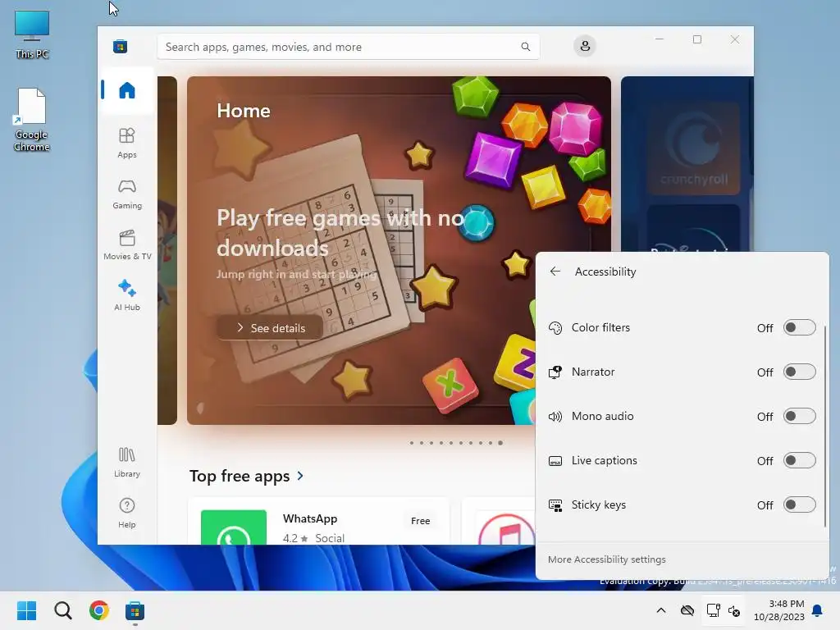Open the clock and date in taskbar
Screen dimensions: 840x630
click(x=779, y=610)
